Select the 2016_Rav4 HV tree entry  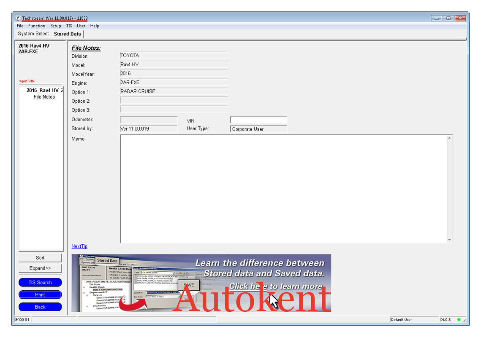click(44, 90)
